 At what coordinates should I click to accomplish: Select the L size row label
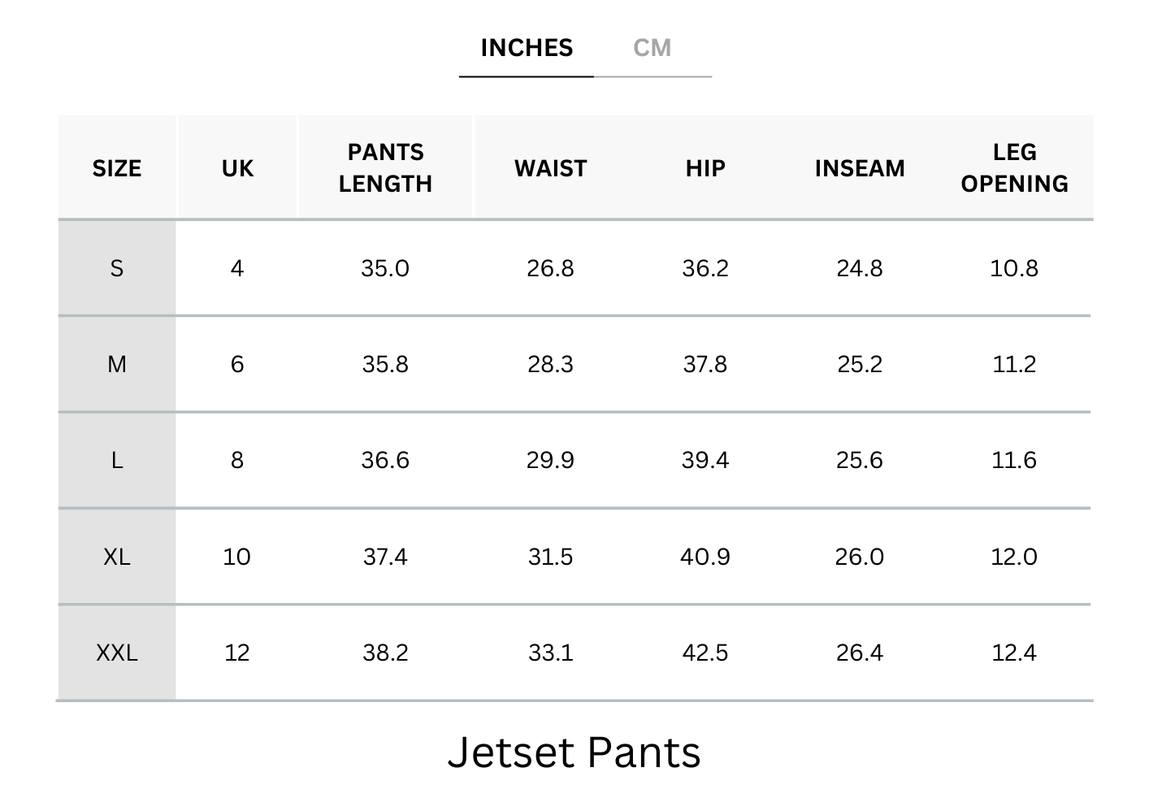[x=117, y=461]
